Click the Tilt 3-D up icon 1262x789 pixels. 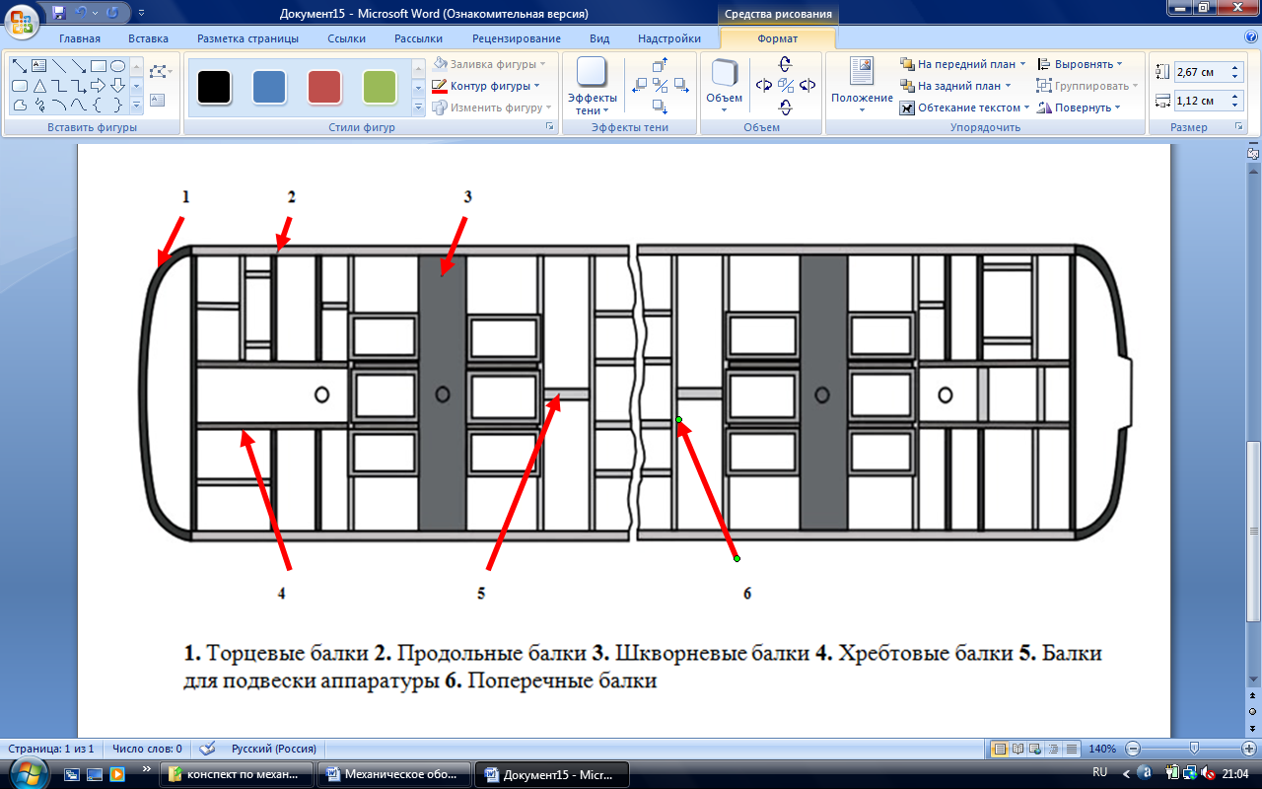785,63
